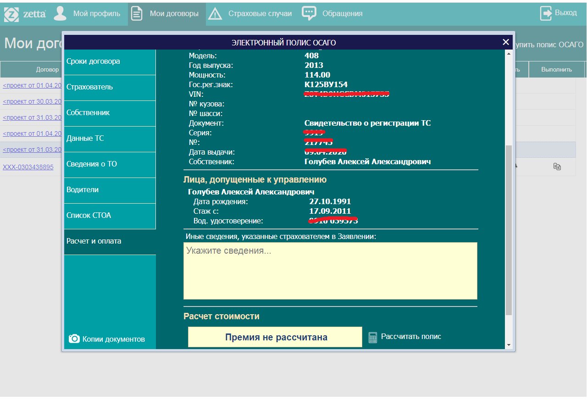This screenshot has width=587, height=400.
Task: Select Список СТОА section
Action: [110, 216]
